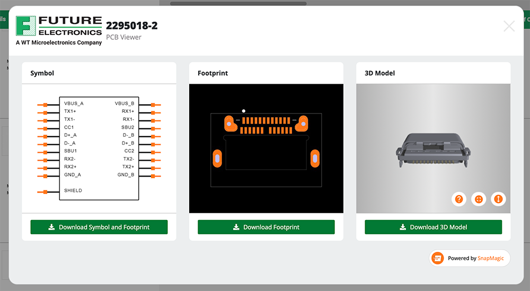Click the 3D connector model preview
Screen dimensions: 530x291
pos(432,150)
